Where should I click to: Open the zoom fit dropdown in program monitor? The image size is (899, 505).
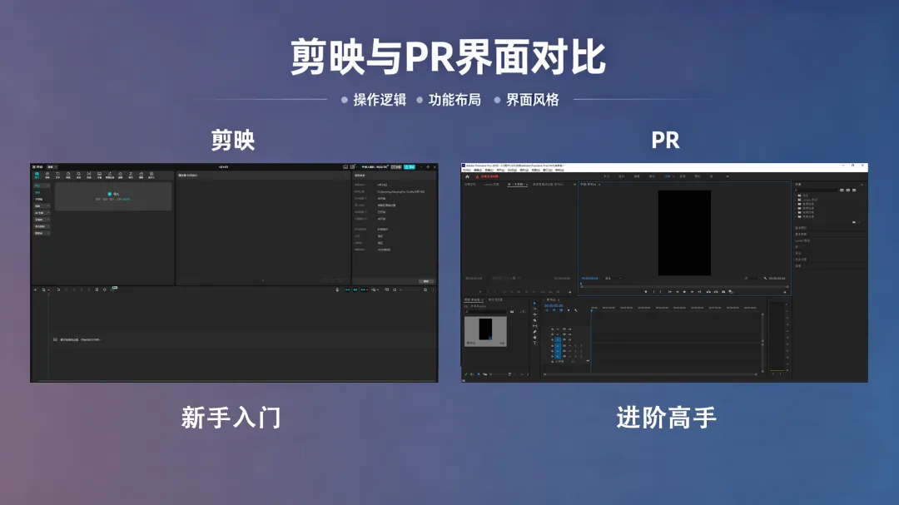(613, 278)
